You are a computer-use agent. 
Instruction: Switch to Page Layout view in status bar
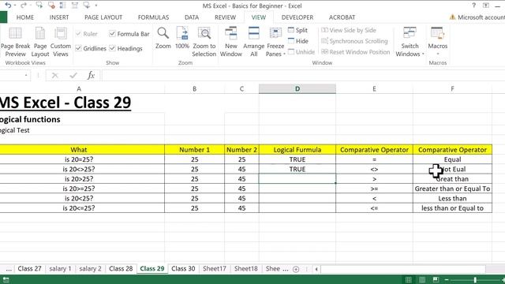pos(422,279)
